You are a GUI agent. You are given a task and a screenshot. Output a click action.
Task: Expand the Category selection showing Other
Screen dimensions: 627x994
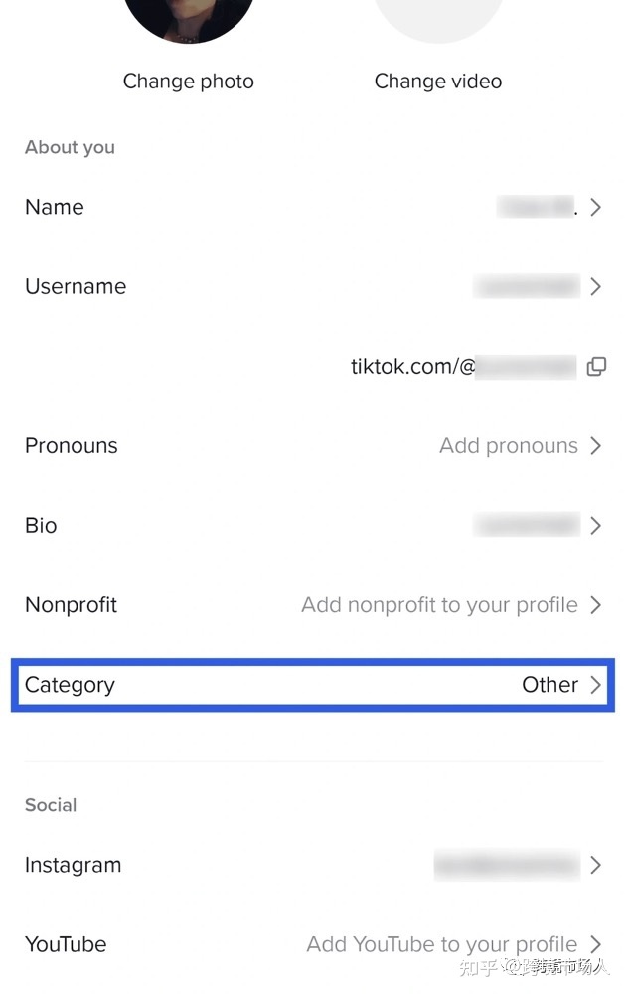click(313, 685)
